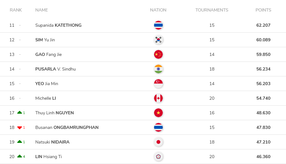Click India flag next to PUSARLA V. Sindhu
The image size is (286, 164).
click(x=158, y=69)
